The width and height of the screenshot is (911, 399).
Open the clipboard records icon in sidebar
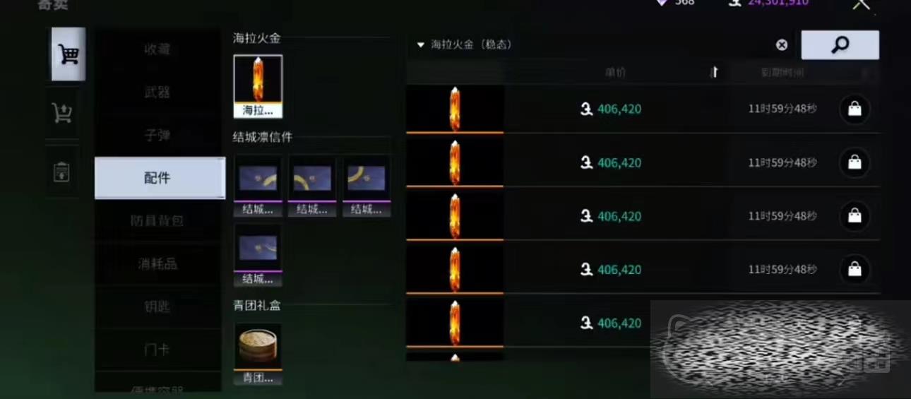click(x=62, y=171)
